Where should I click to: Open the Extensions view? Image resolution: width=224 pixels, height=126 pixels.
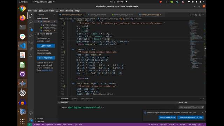(31, 49)
